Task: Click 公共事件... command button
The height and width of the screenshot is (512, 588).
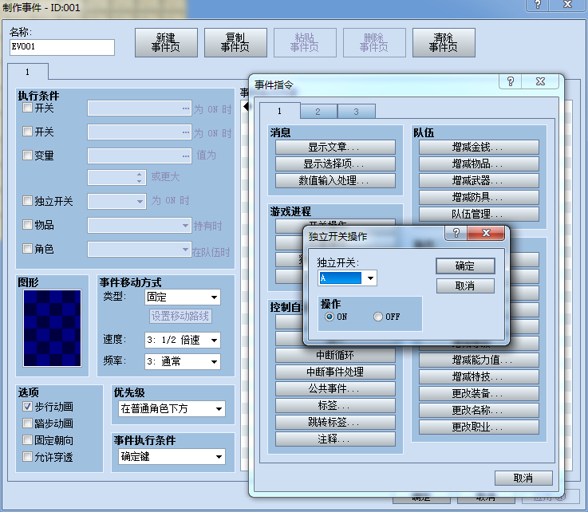Action: [335, 388]
